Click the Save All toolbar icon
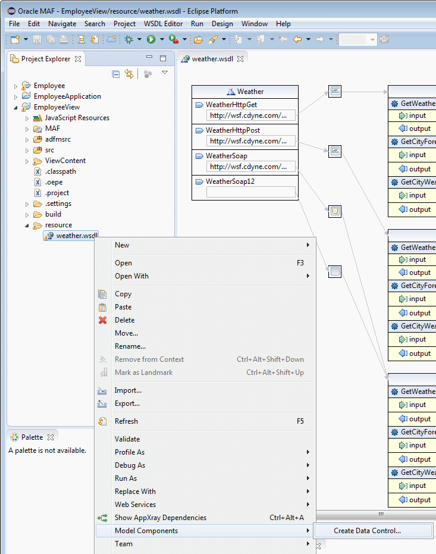 coord(51,39)
